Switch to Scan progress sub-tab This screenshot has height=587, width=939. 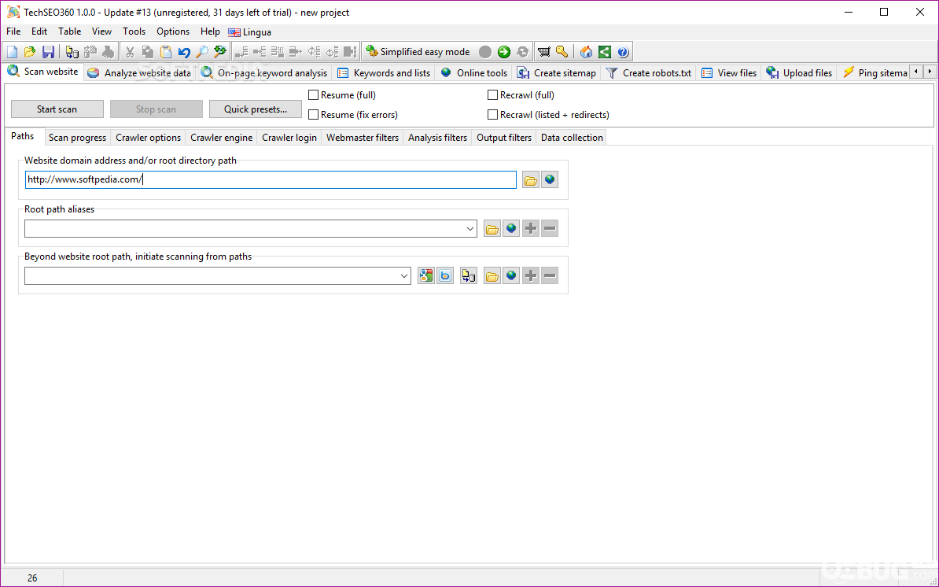pos(77,138)
